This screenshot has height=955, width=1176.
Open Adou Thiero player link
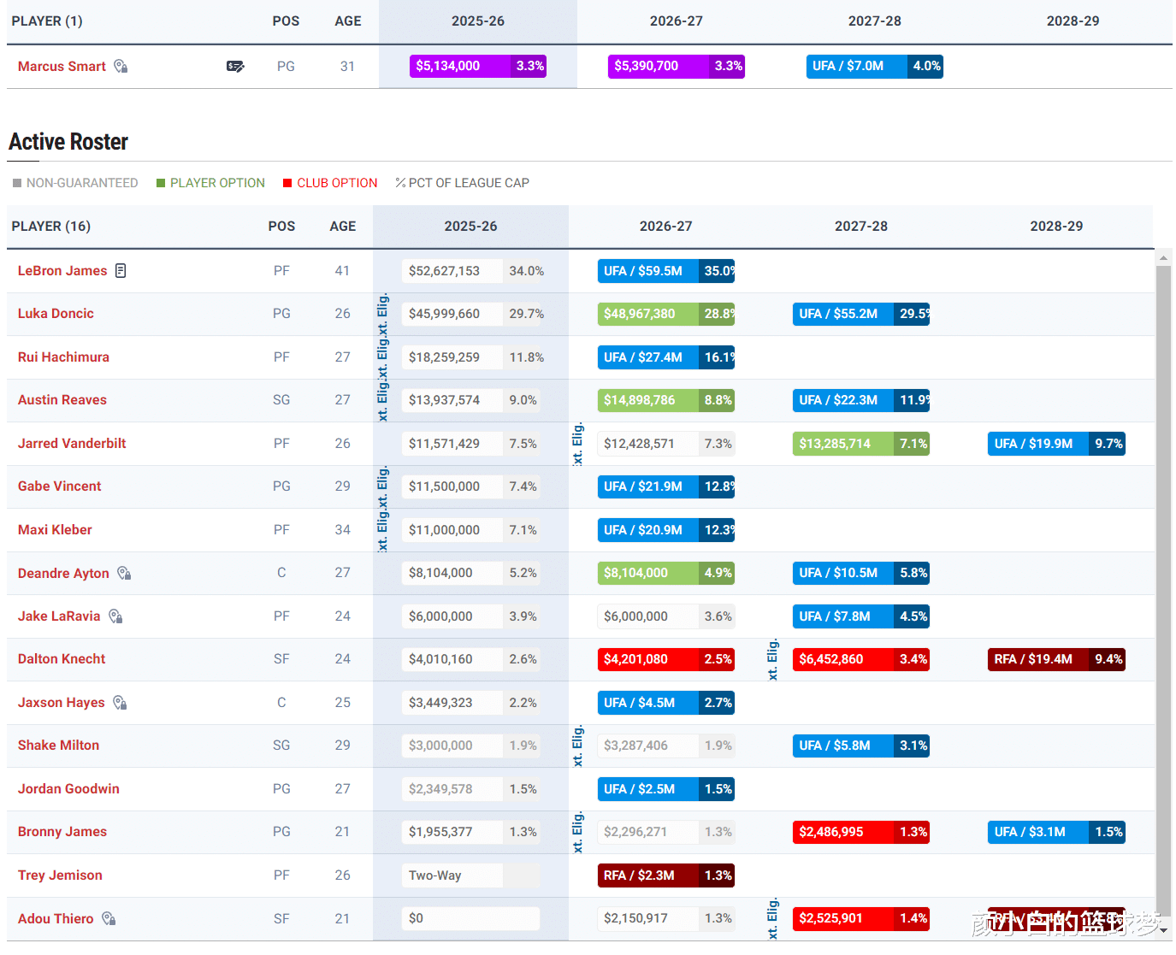[56, 918]
